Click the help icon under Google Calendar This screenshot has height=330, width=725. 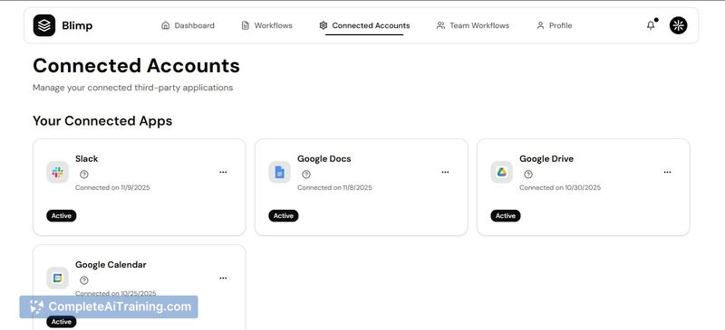click(x=84, y=280)
